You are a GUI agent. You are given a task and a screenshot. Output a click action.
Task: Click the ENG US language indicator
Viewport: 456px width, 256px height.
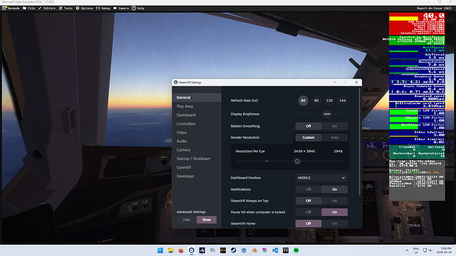tap(416, 251)
